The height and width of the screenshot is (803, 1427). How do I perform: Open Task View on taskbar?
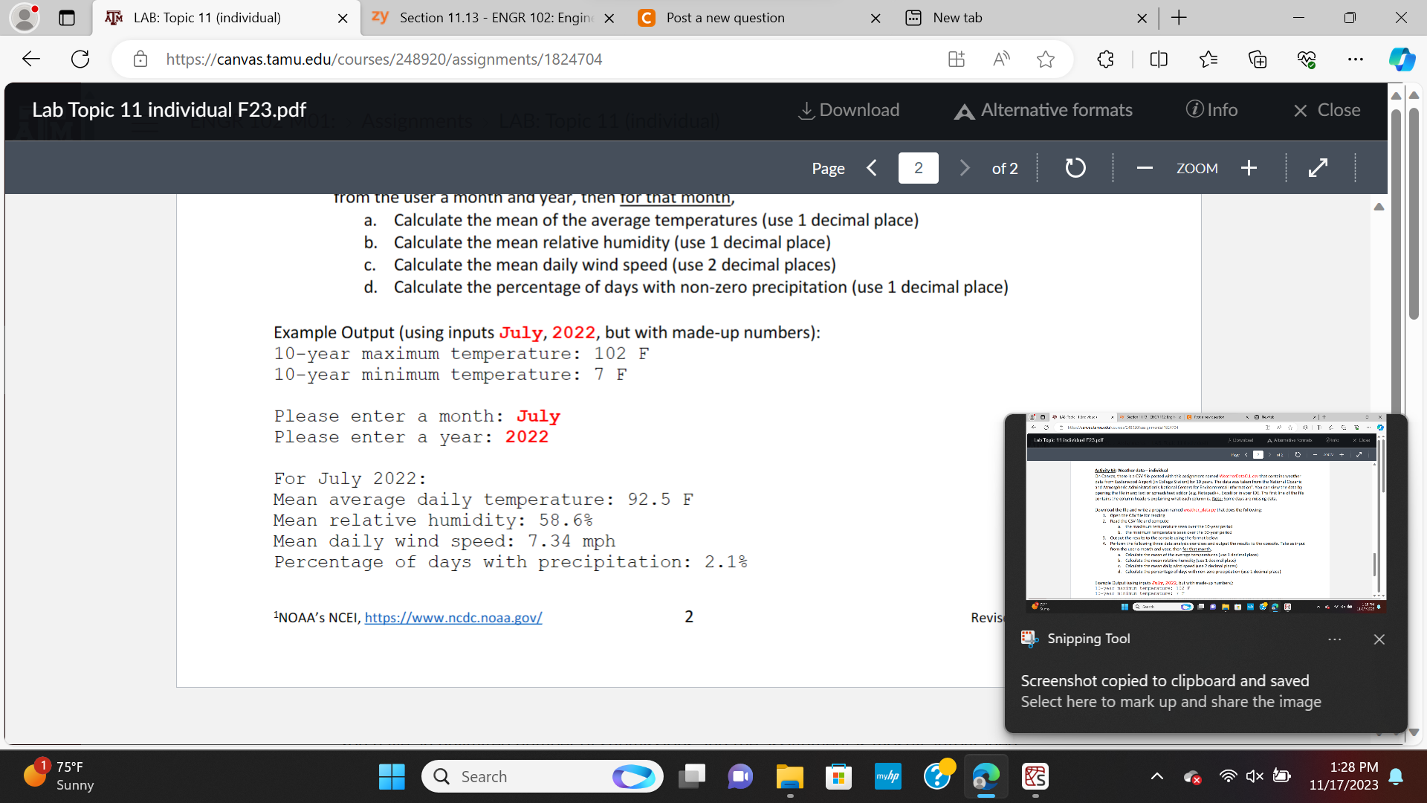[692, 777]
